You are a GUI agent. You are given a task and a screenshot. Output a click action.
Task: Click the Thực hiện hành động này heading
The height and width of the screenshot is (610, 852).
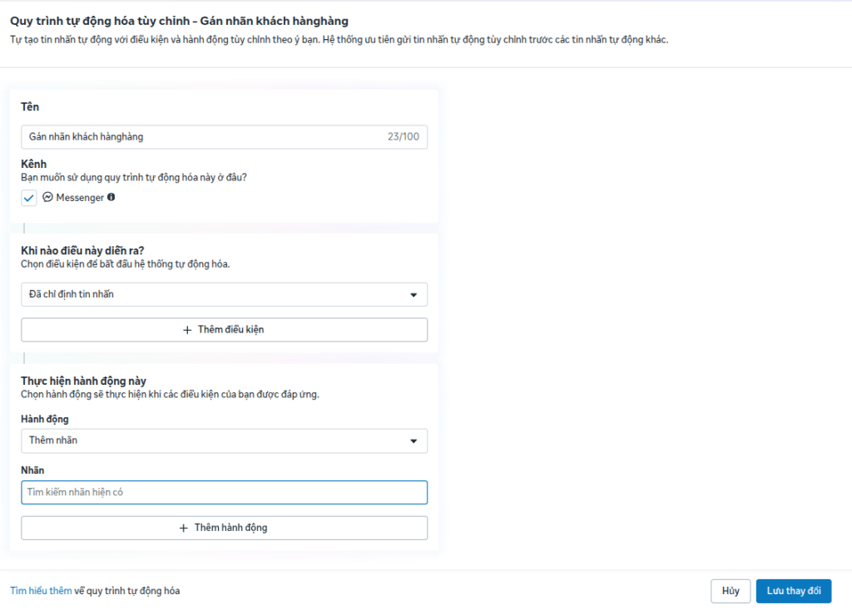84,381
